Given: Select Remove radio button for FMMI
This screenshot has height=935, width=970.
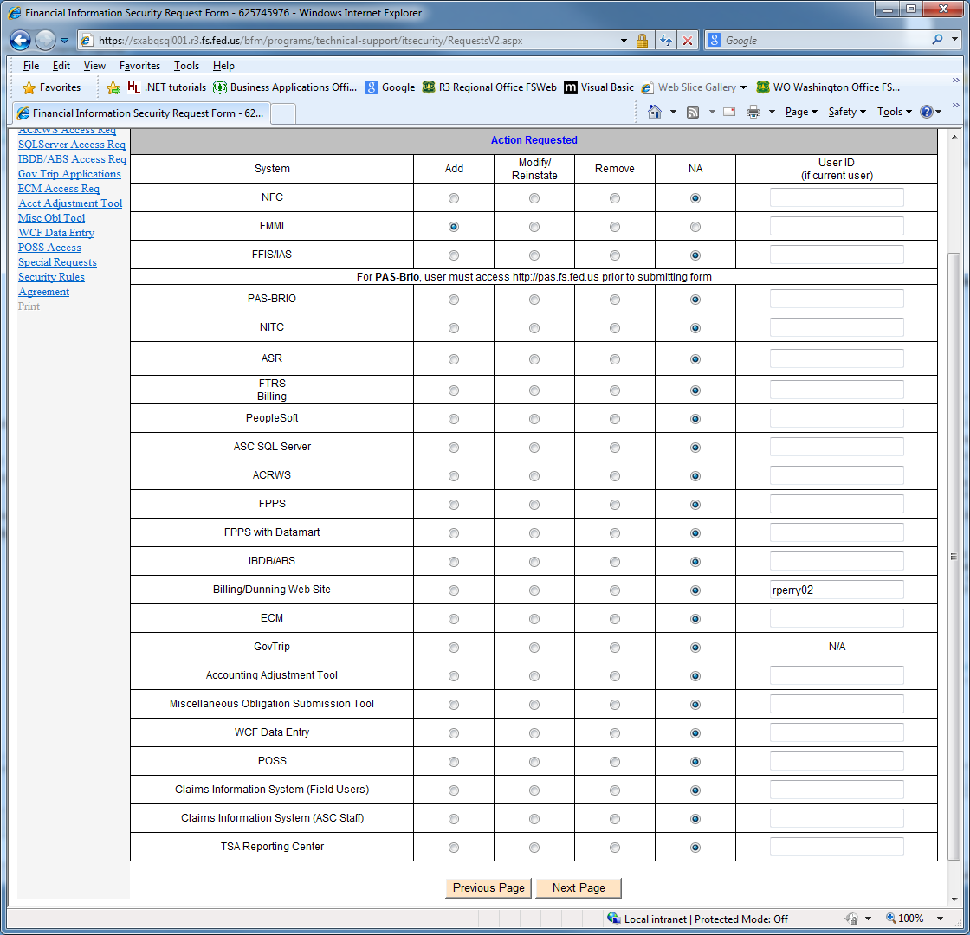Looking at the screenshot, I should pos(615,227).
